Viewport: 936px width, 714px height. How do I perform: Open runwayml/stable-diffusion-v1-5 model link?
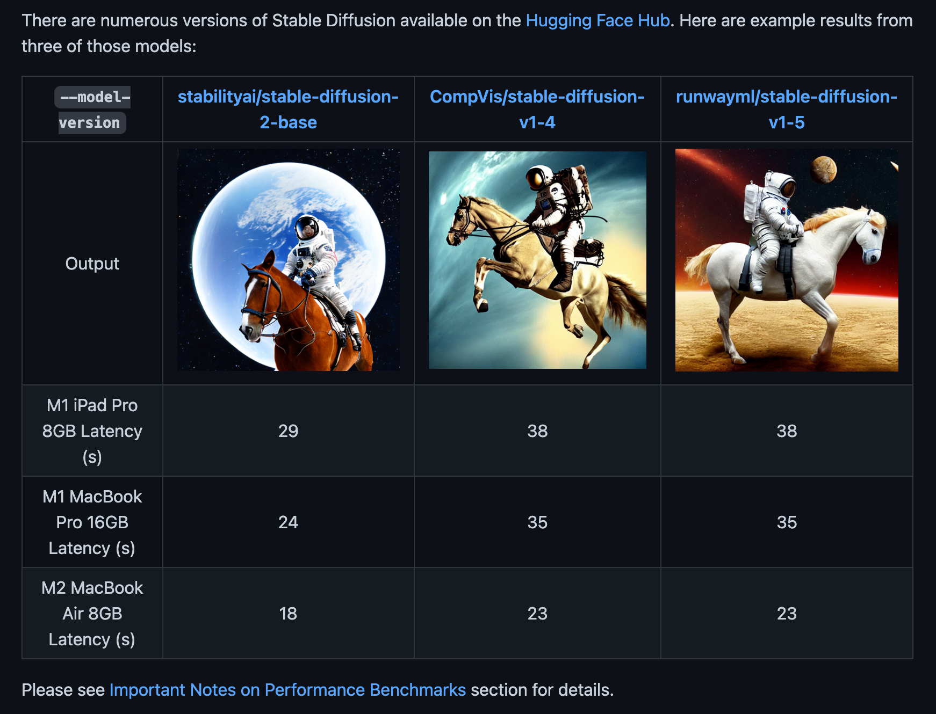[x=787, y=110]
